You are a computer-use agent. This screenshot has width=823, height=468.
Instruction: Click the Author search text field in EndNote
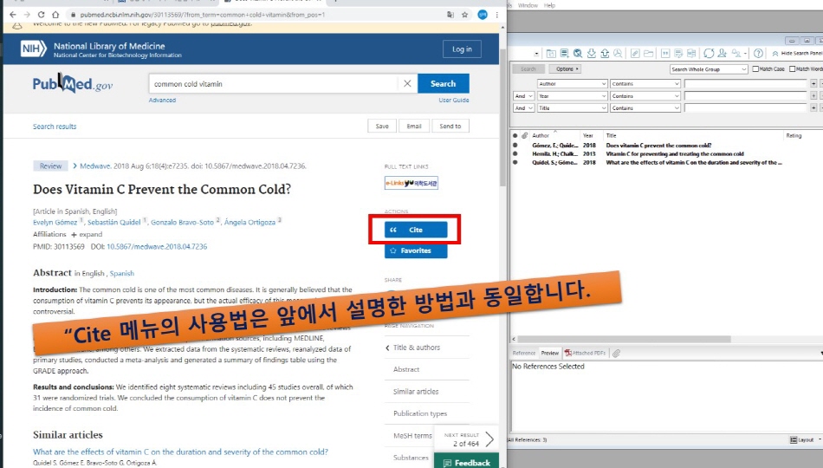pyautogui.click(x=745, y=83)
